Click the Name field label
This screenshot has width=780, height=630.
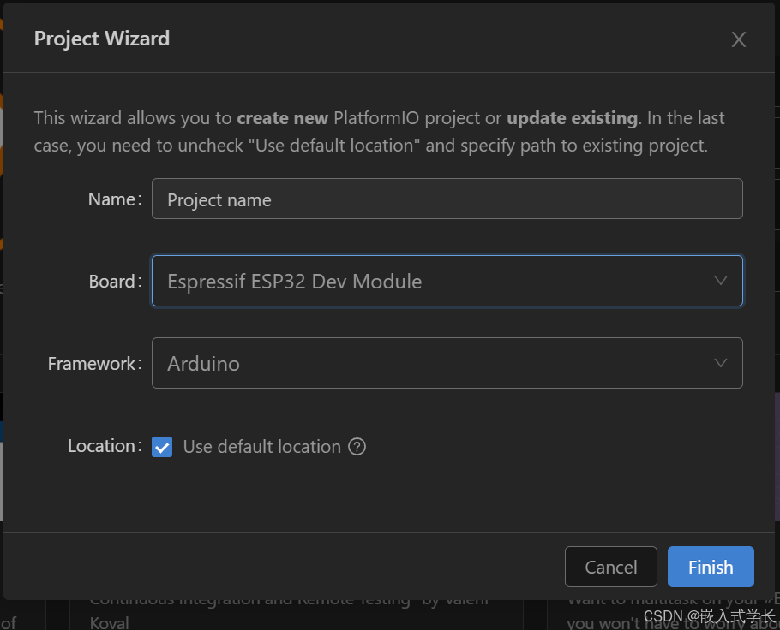coord(113,199)
